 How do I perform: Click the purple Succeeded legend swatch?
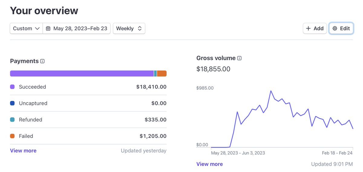12,87
